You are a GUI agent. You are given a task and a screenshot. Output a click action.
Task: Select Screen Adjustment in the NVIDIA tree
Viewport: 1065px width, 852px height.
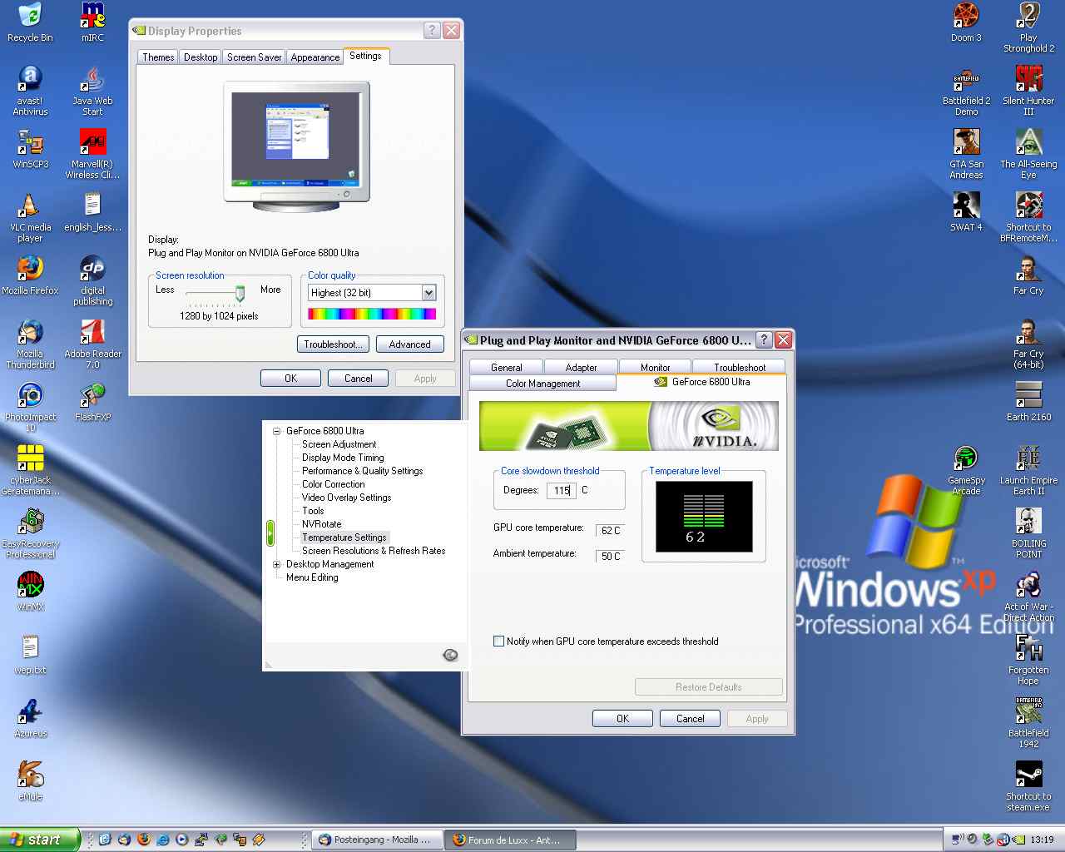339,444
